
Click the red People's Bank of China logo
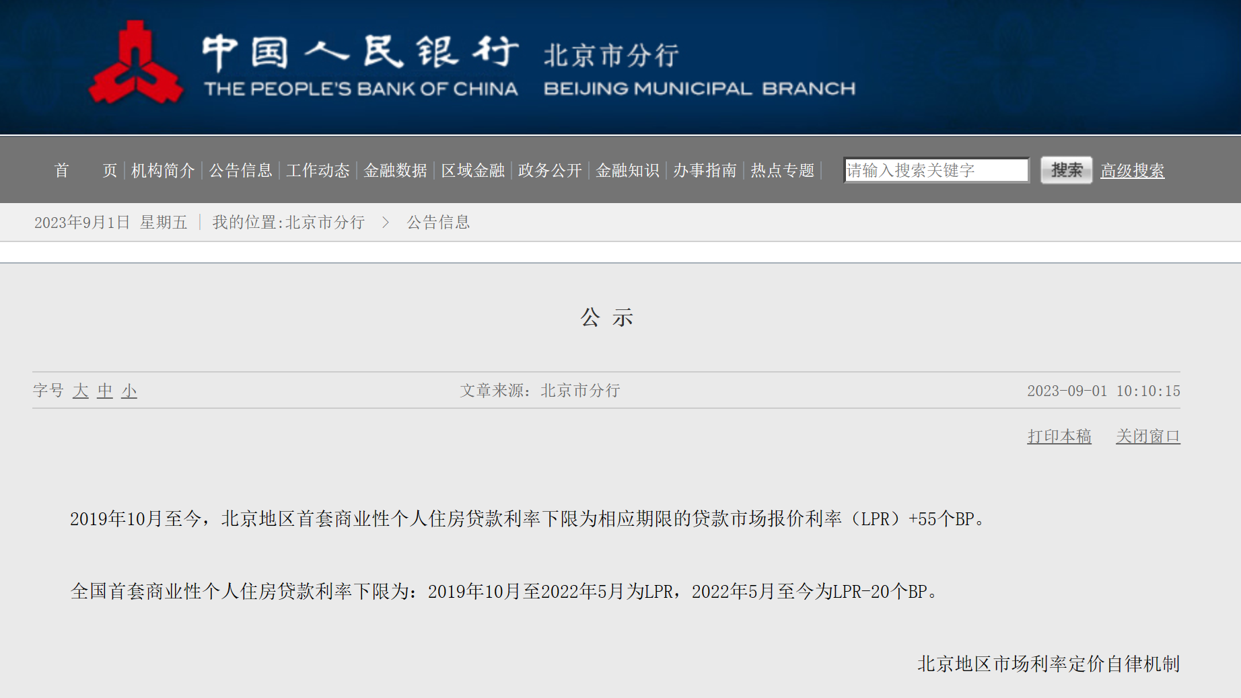pyautogui.click(x=136, y=63)
